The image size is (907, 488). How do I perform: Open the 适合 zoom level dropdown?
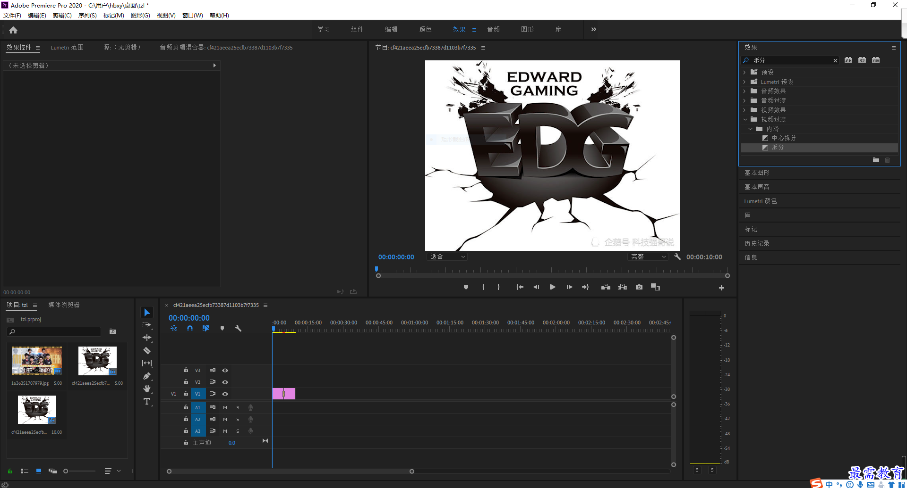[x=447, y=257]
